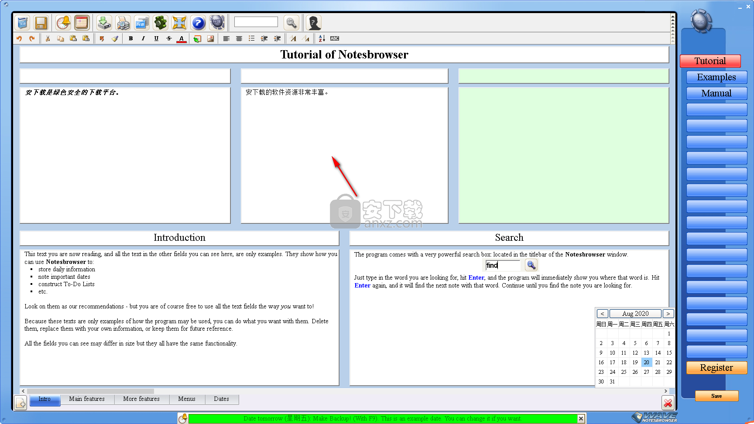Undo the last edit
The width and height of the screenshot is (754, 424).
coord(19,38)
